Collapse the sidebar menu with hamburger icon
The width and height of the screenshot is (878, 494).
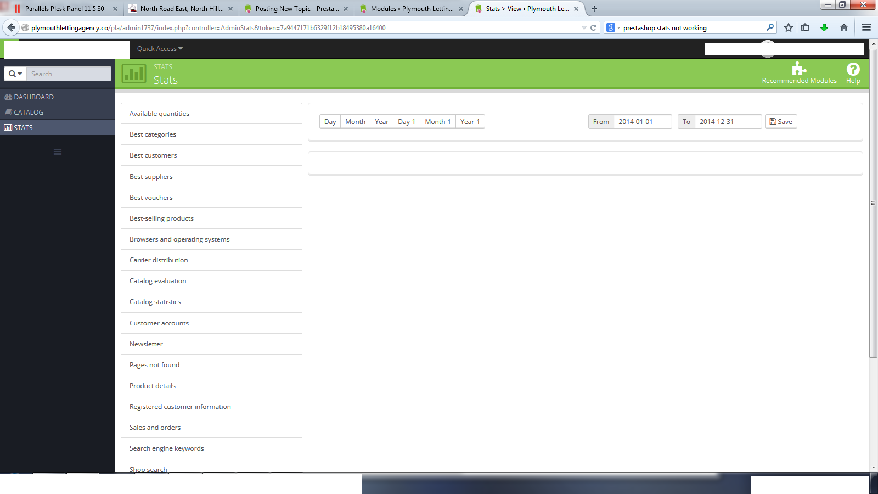(58, 153)
